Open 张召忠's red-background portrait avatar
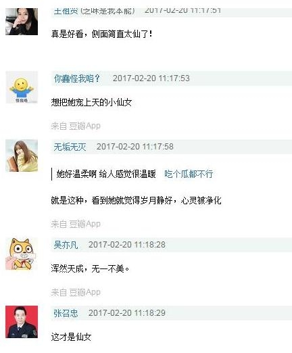Screen dimensions: 292x353 click(x=22, y=322)
